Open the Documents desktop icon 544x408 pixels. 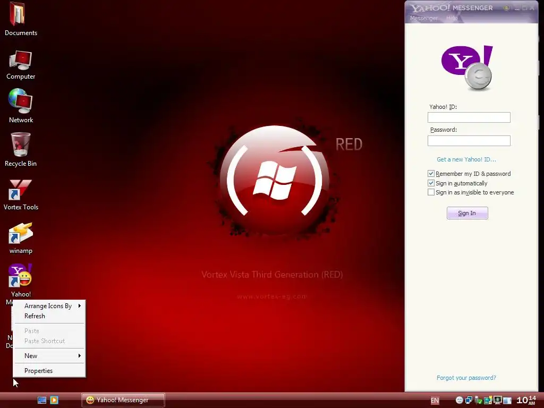(21, 19)
